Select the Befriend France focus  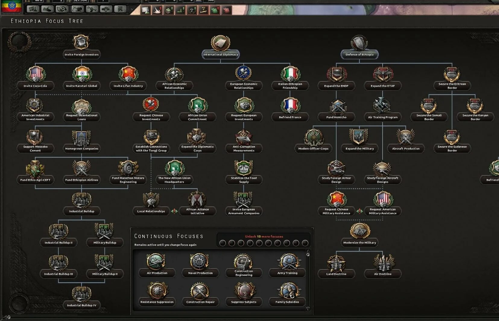click(290, 109)
